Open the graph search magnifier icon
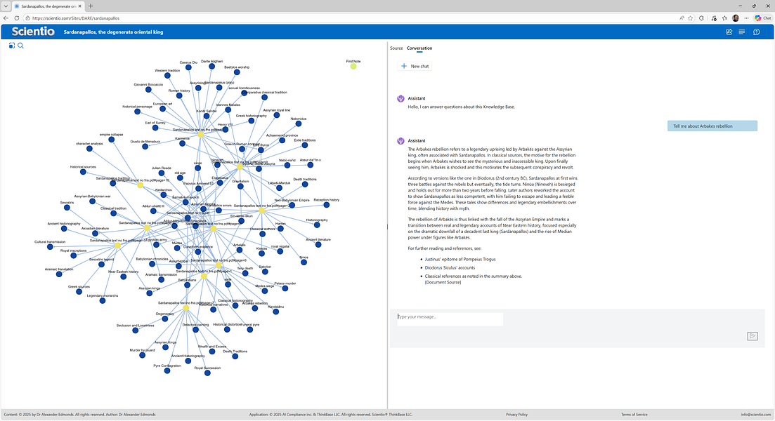 (21, 46)
